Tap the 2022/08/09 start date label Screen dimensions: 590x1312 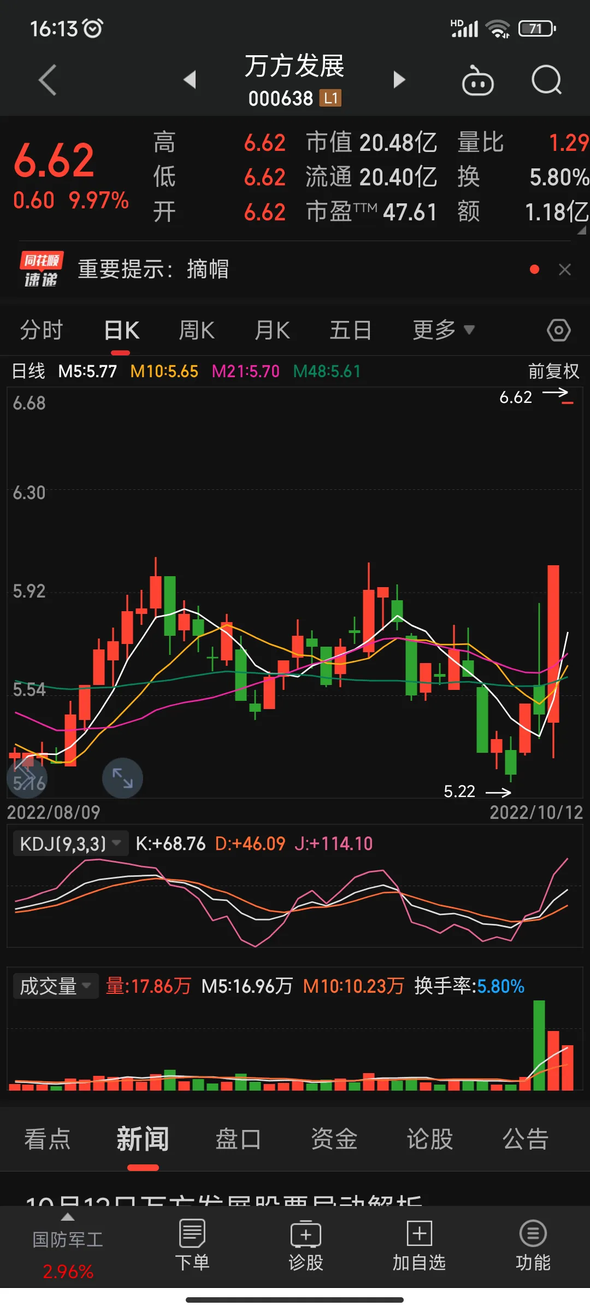(x=54, y=812)
